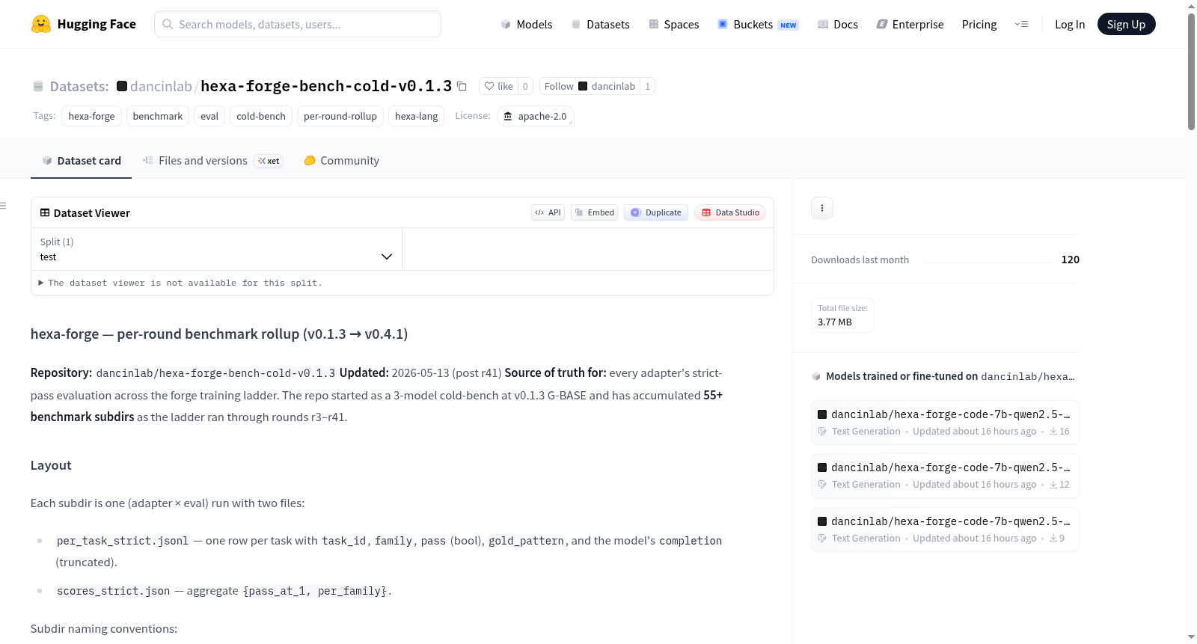
Task: Click the apache-2.0 license icon
Action: pos(508,117)
